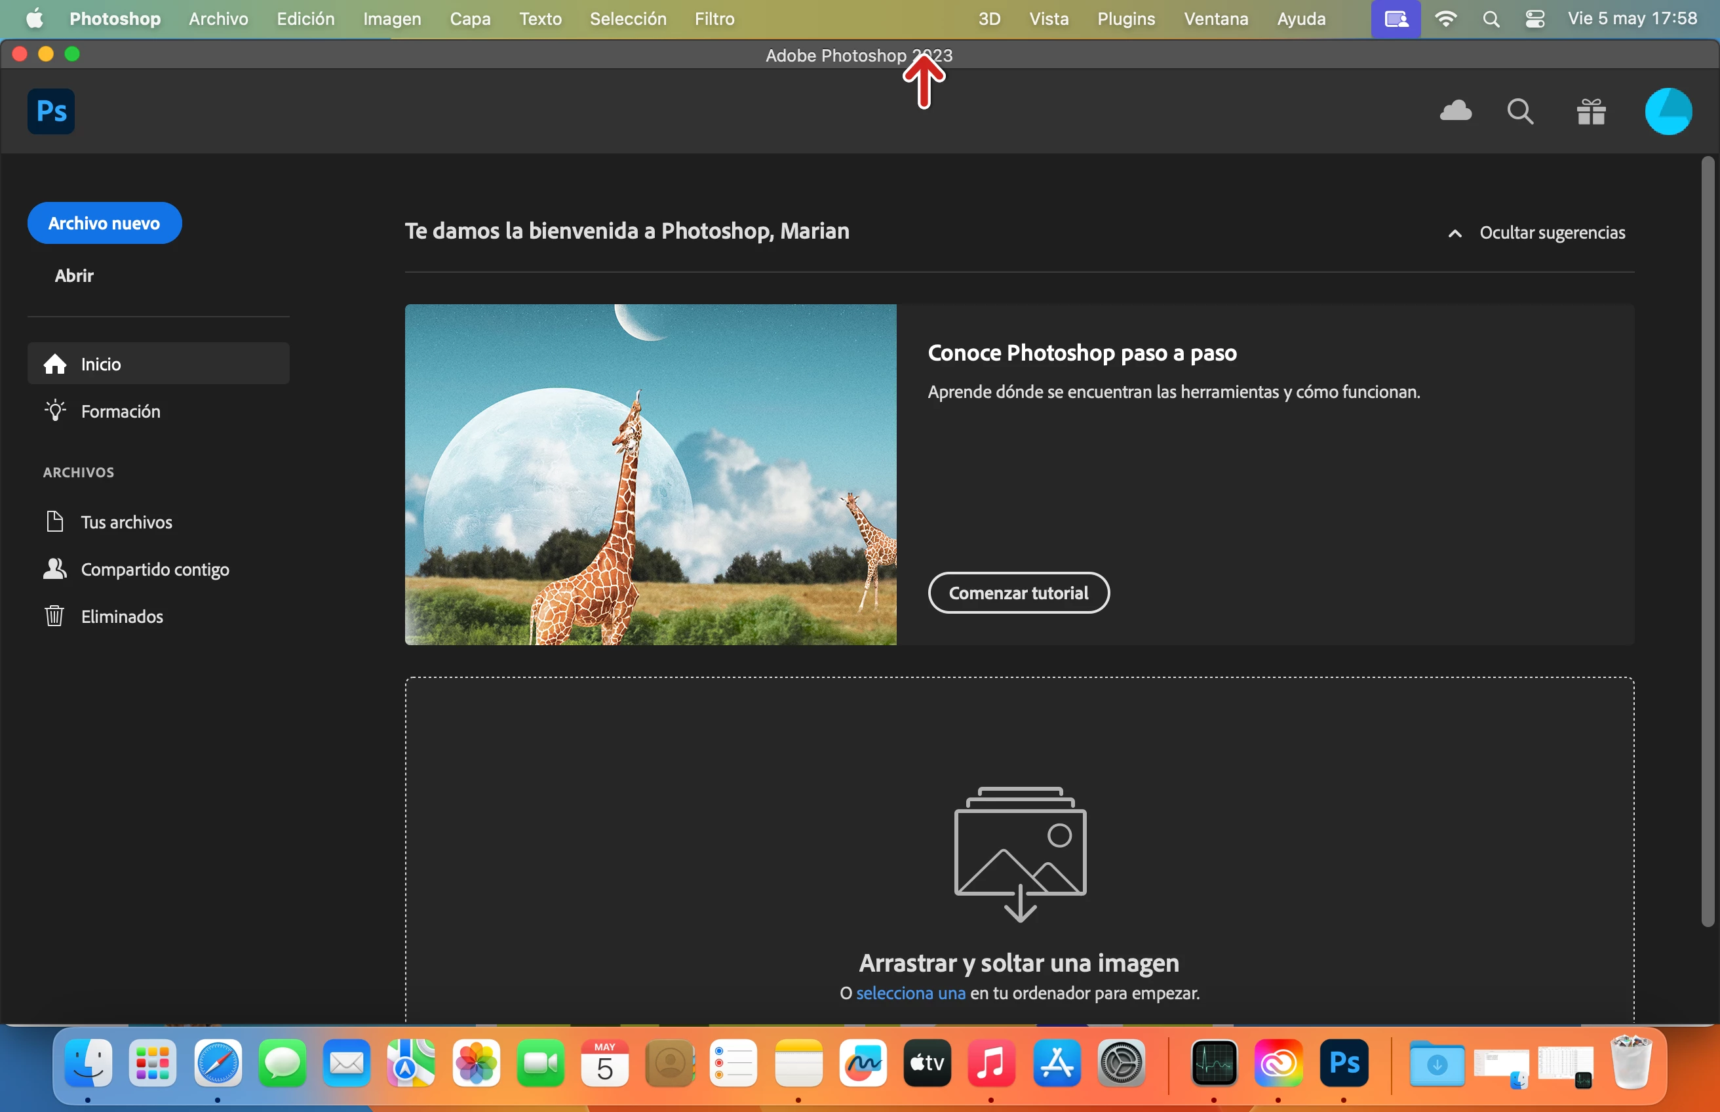Click the giraffe tutorial thumbnail image
The image size is (1720, 1112).
click(x=650, y=475)
